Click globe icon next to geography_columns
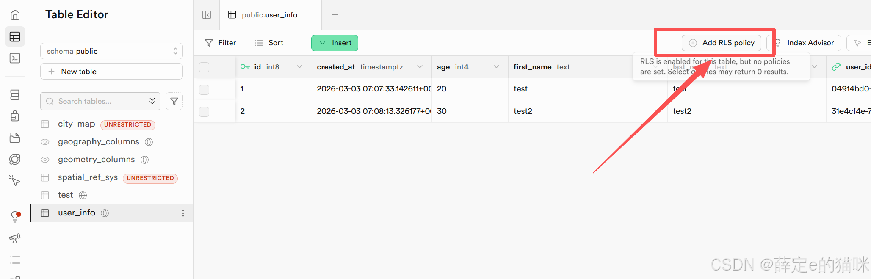Screen dimensions: 871x279 (149, 142)
